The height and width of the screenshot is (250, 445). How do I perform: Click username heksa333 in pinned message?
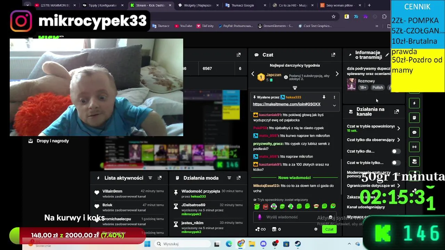pos(293,97)
